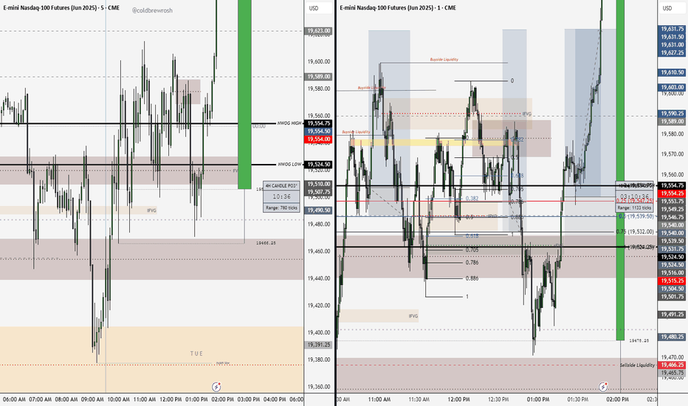Viewport: 688px width, 406px height.
Task: Click the 19,491.25 price label
Action: (672, 314)
